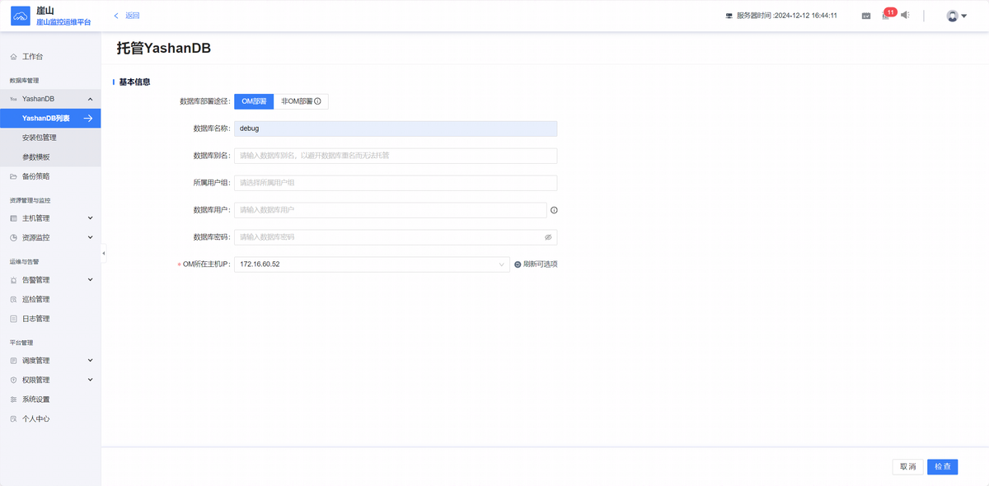Expand the 权限管理 submenu
Screen dimensions: 989x486
tap(90, 380)
